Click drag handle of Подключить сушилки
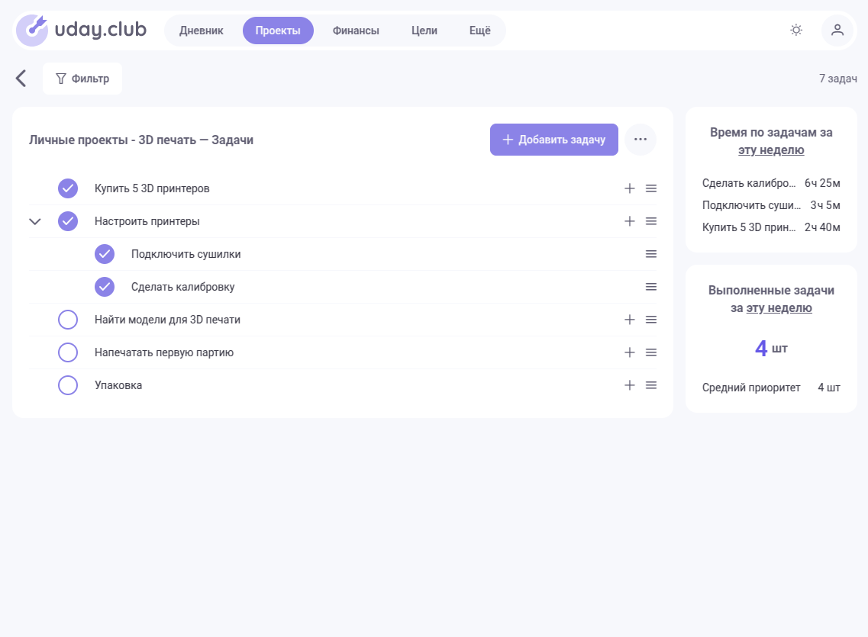 click(x=651, y=254)
